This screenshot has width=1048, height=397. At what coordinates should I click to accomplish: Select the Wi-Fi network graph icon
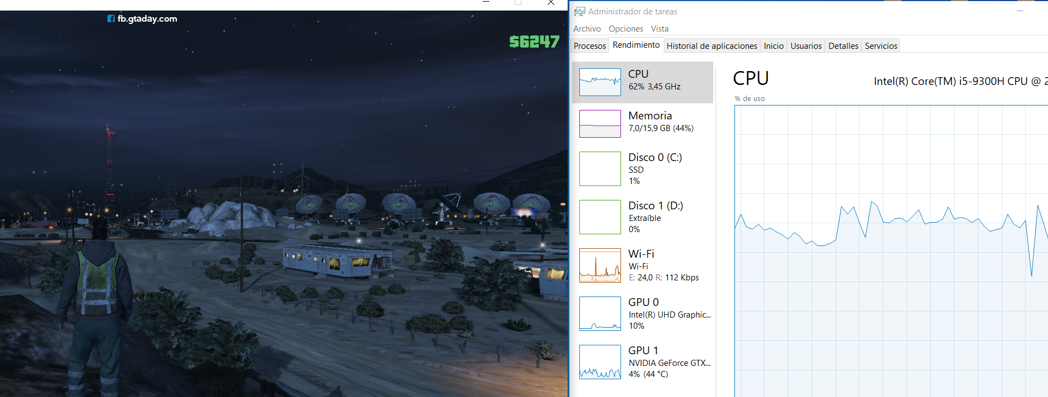600,265
